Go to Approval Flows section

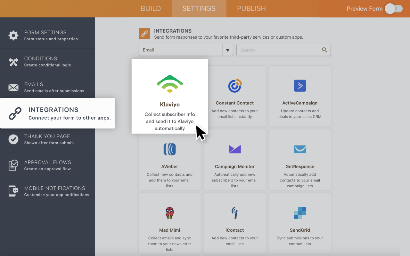click(x=13, y=165)
